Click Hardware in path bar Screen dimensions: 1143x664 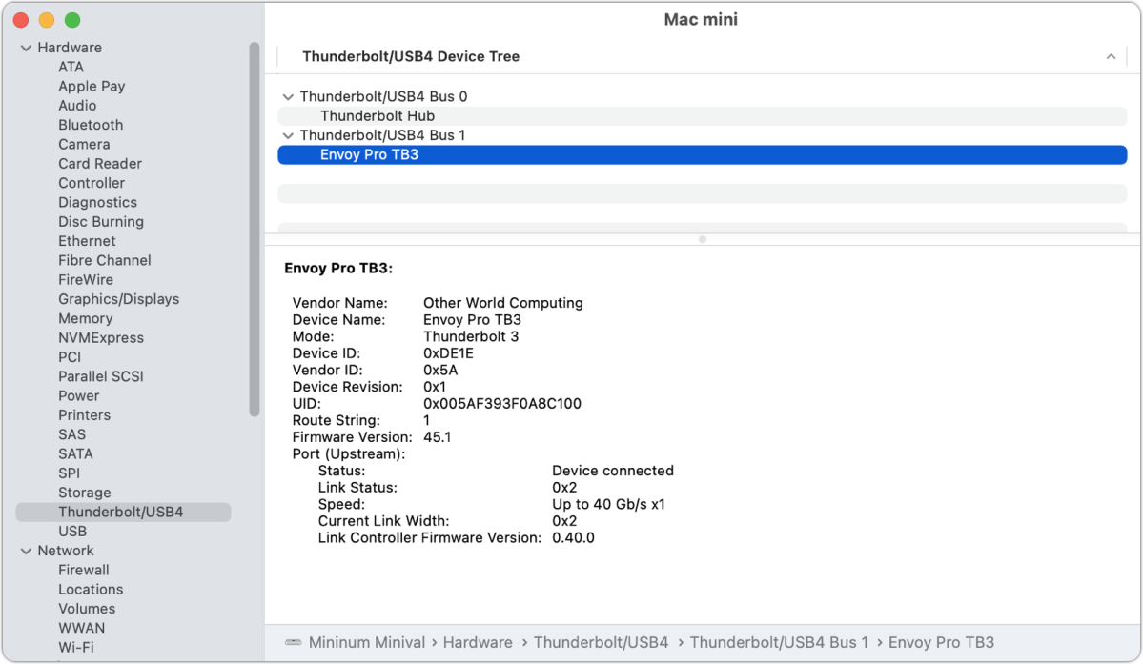pos(478,642)
